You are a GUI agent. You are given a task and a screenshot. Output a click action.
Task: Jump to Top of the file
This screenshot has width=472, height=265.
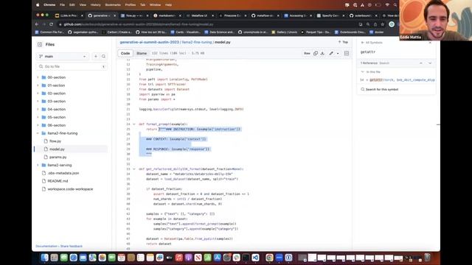tap(343, 43)
